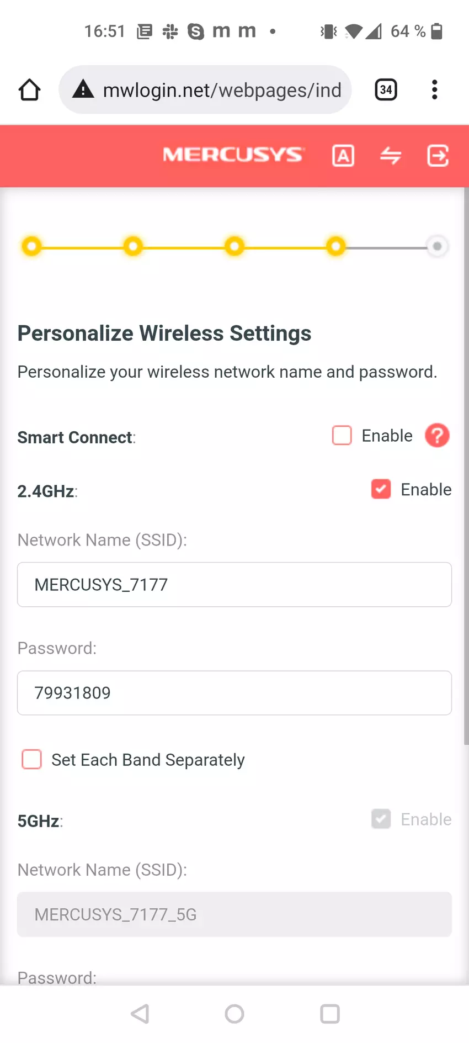Viewport: 469px width, 1043px height.
Task: Open the browser tab switcher showing 34
Action: pyautogui.click(x=386, y=89)
